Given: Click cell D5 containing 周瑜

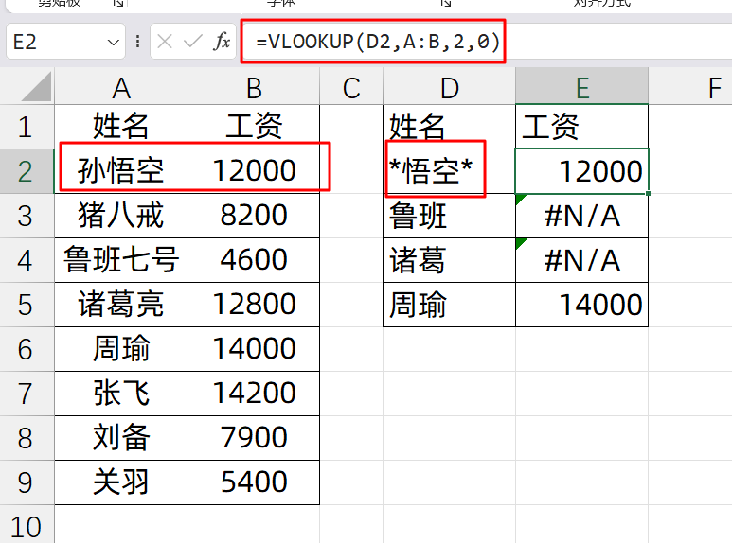Looking at the screenshot, I should [449, 305].
